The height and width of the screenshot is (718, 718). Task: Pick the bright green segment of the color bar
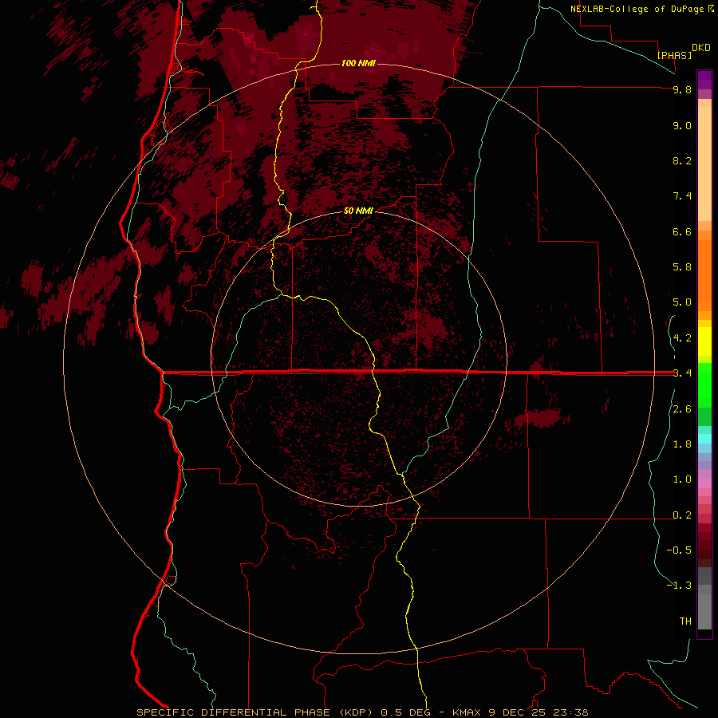tap(704, 385)
